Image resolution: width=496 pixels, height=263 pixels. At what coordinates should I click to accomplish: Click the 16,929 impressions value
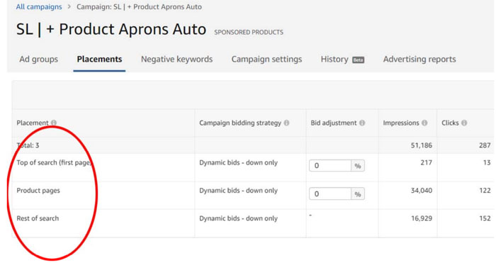coord(422,218)
